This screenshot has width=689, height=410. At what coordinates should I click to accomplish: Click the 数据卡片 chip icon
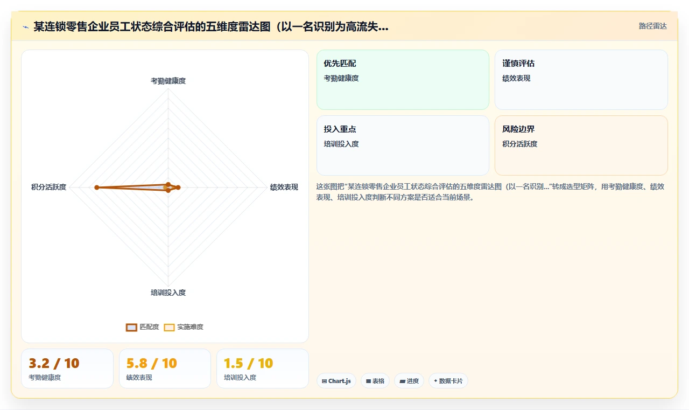point(435,381)
